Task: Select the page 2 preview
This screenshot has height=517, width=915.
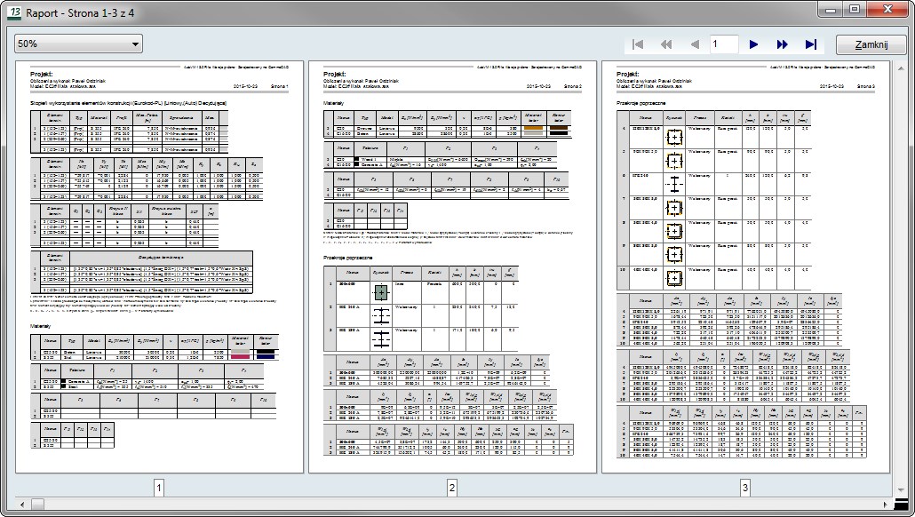Action: pos(451,266)
